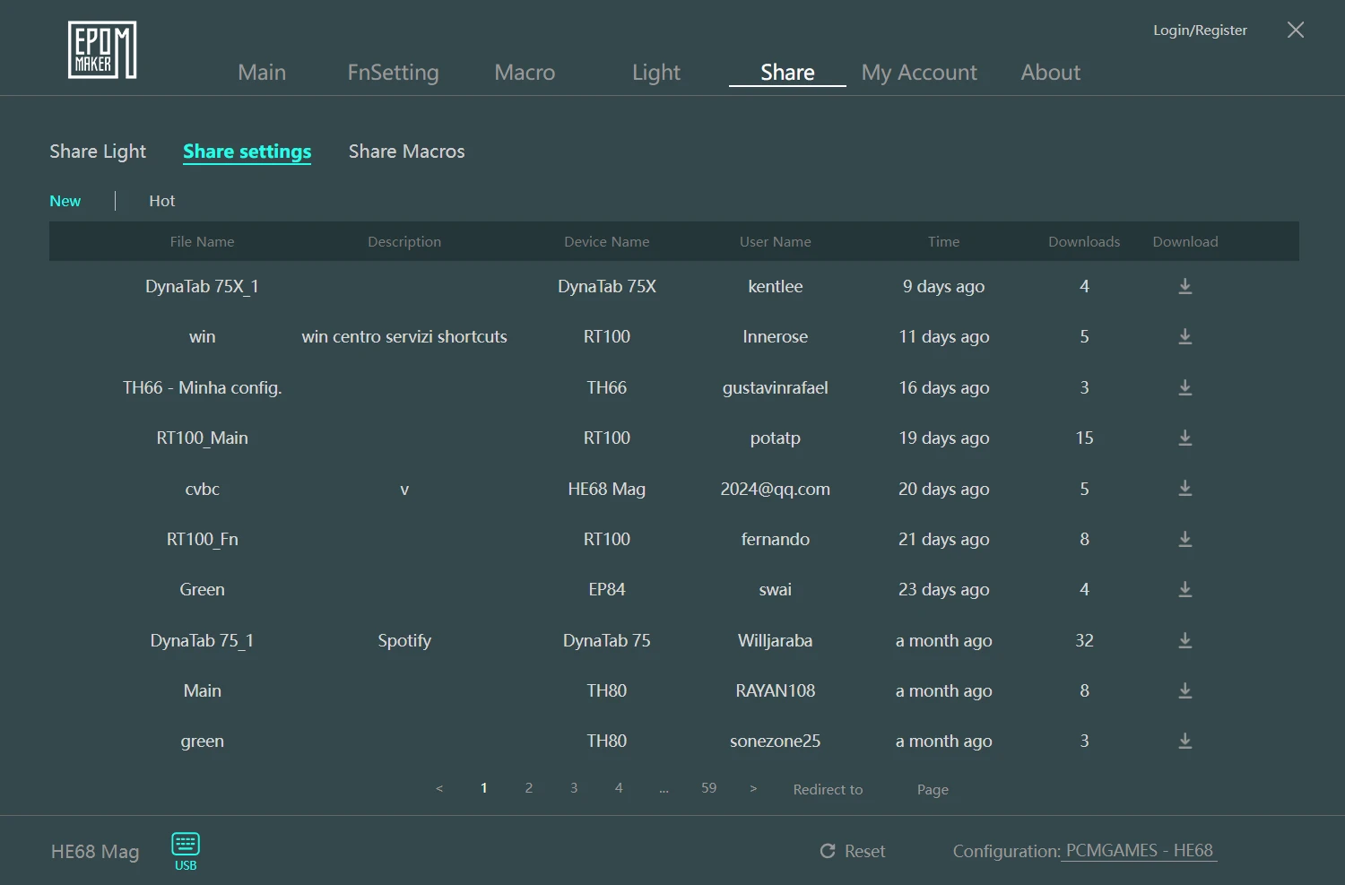Download the win shortcuts config
The image size is (1345, 885).
point(1184,336)
